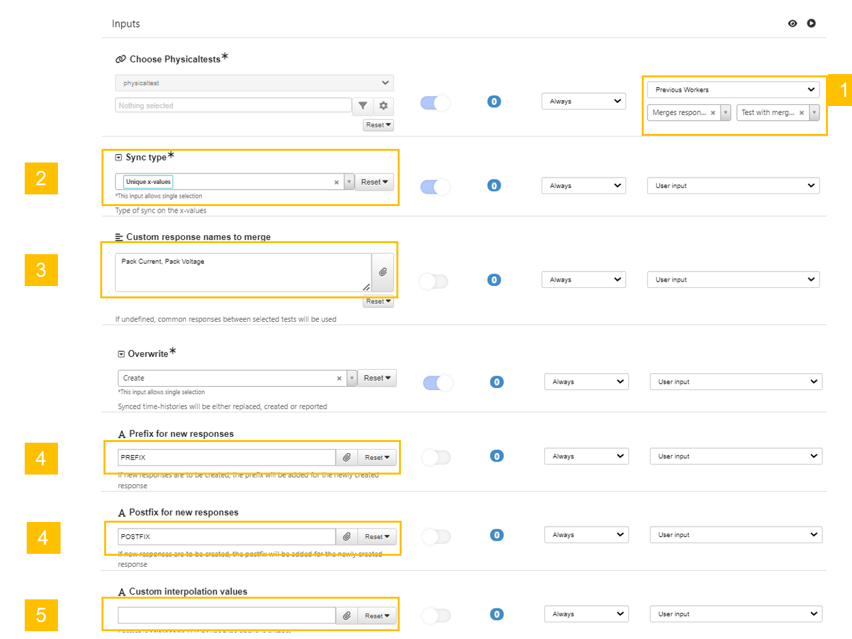The height and width of the screenshot is (639, 852).
Task: Click the Unique x-values selected tag
Action: pyautogui.click(x=148, y=182)
